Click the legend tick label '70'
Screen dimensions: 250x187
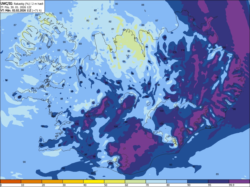coord(147,185)
